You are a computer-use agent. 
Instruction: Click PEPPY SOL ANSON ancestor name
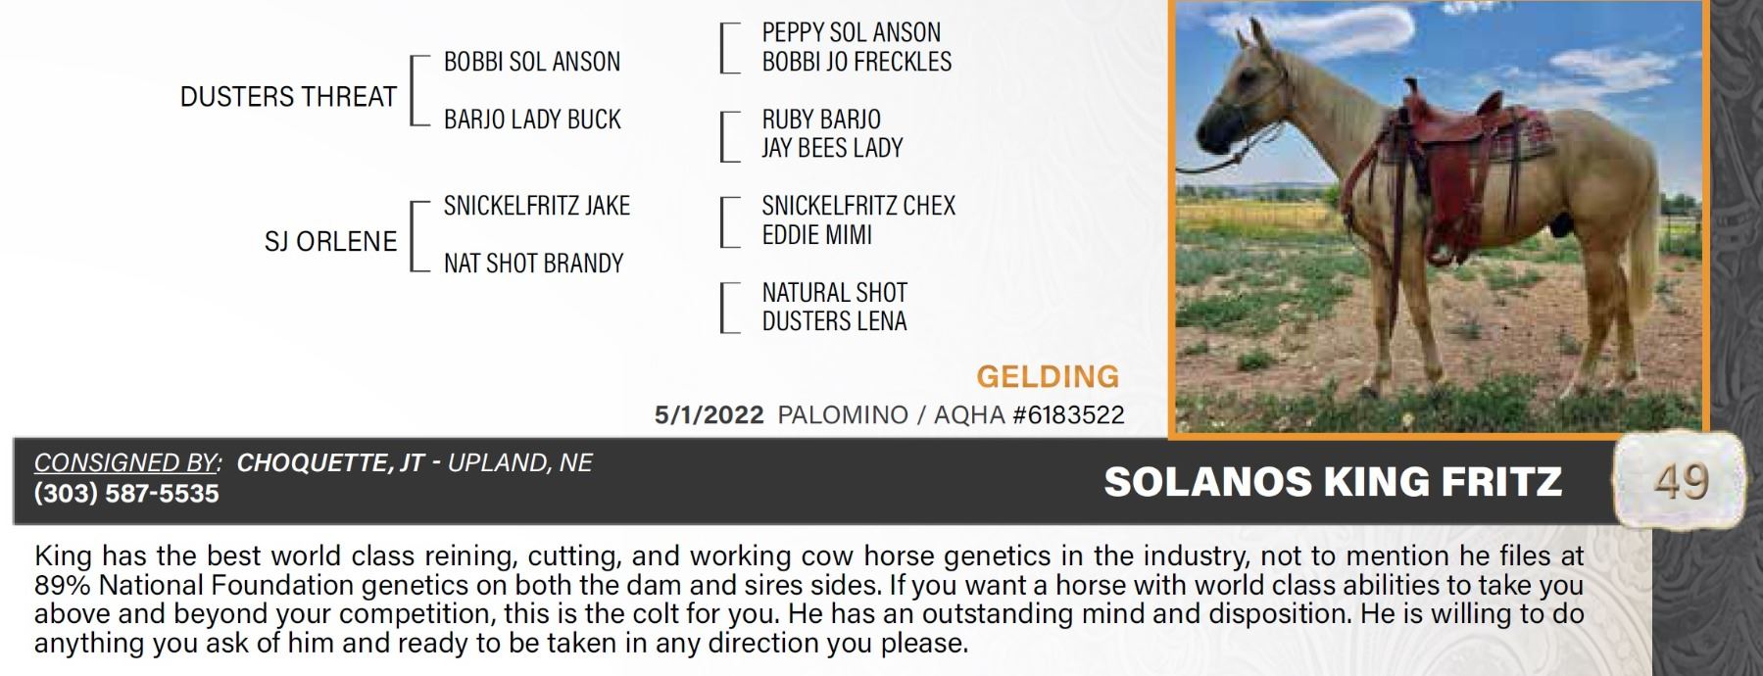(851, 32)
